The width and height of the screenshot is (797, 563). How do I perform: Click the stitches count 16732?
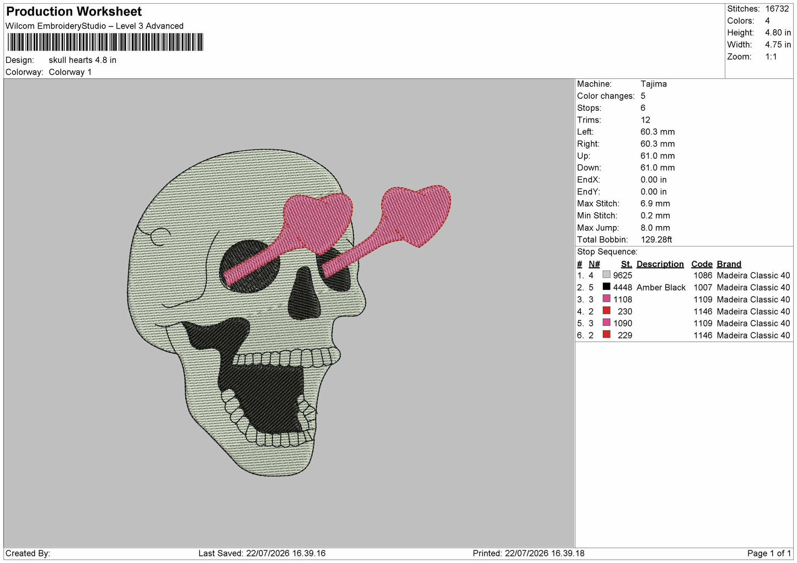point(777,9)
